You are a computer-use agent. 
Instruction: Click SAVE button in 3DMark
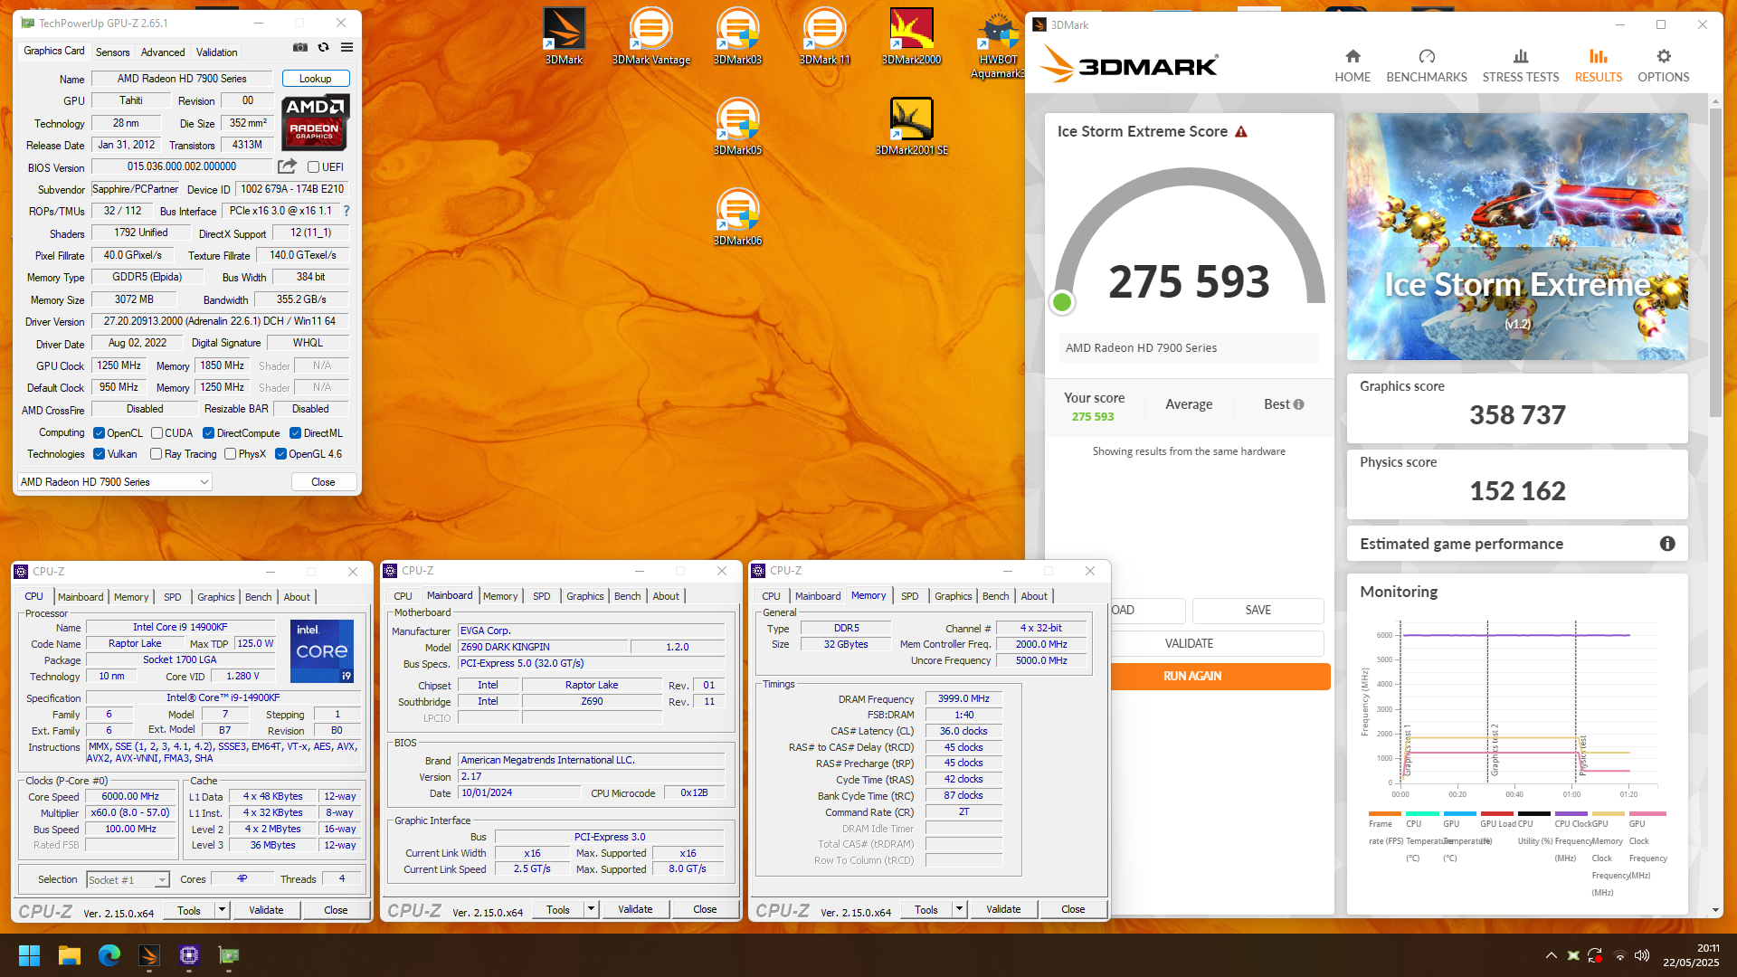point(1258,611)
